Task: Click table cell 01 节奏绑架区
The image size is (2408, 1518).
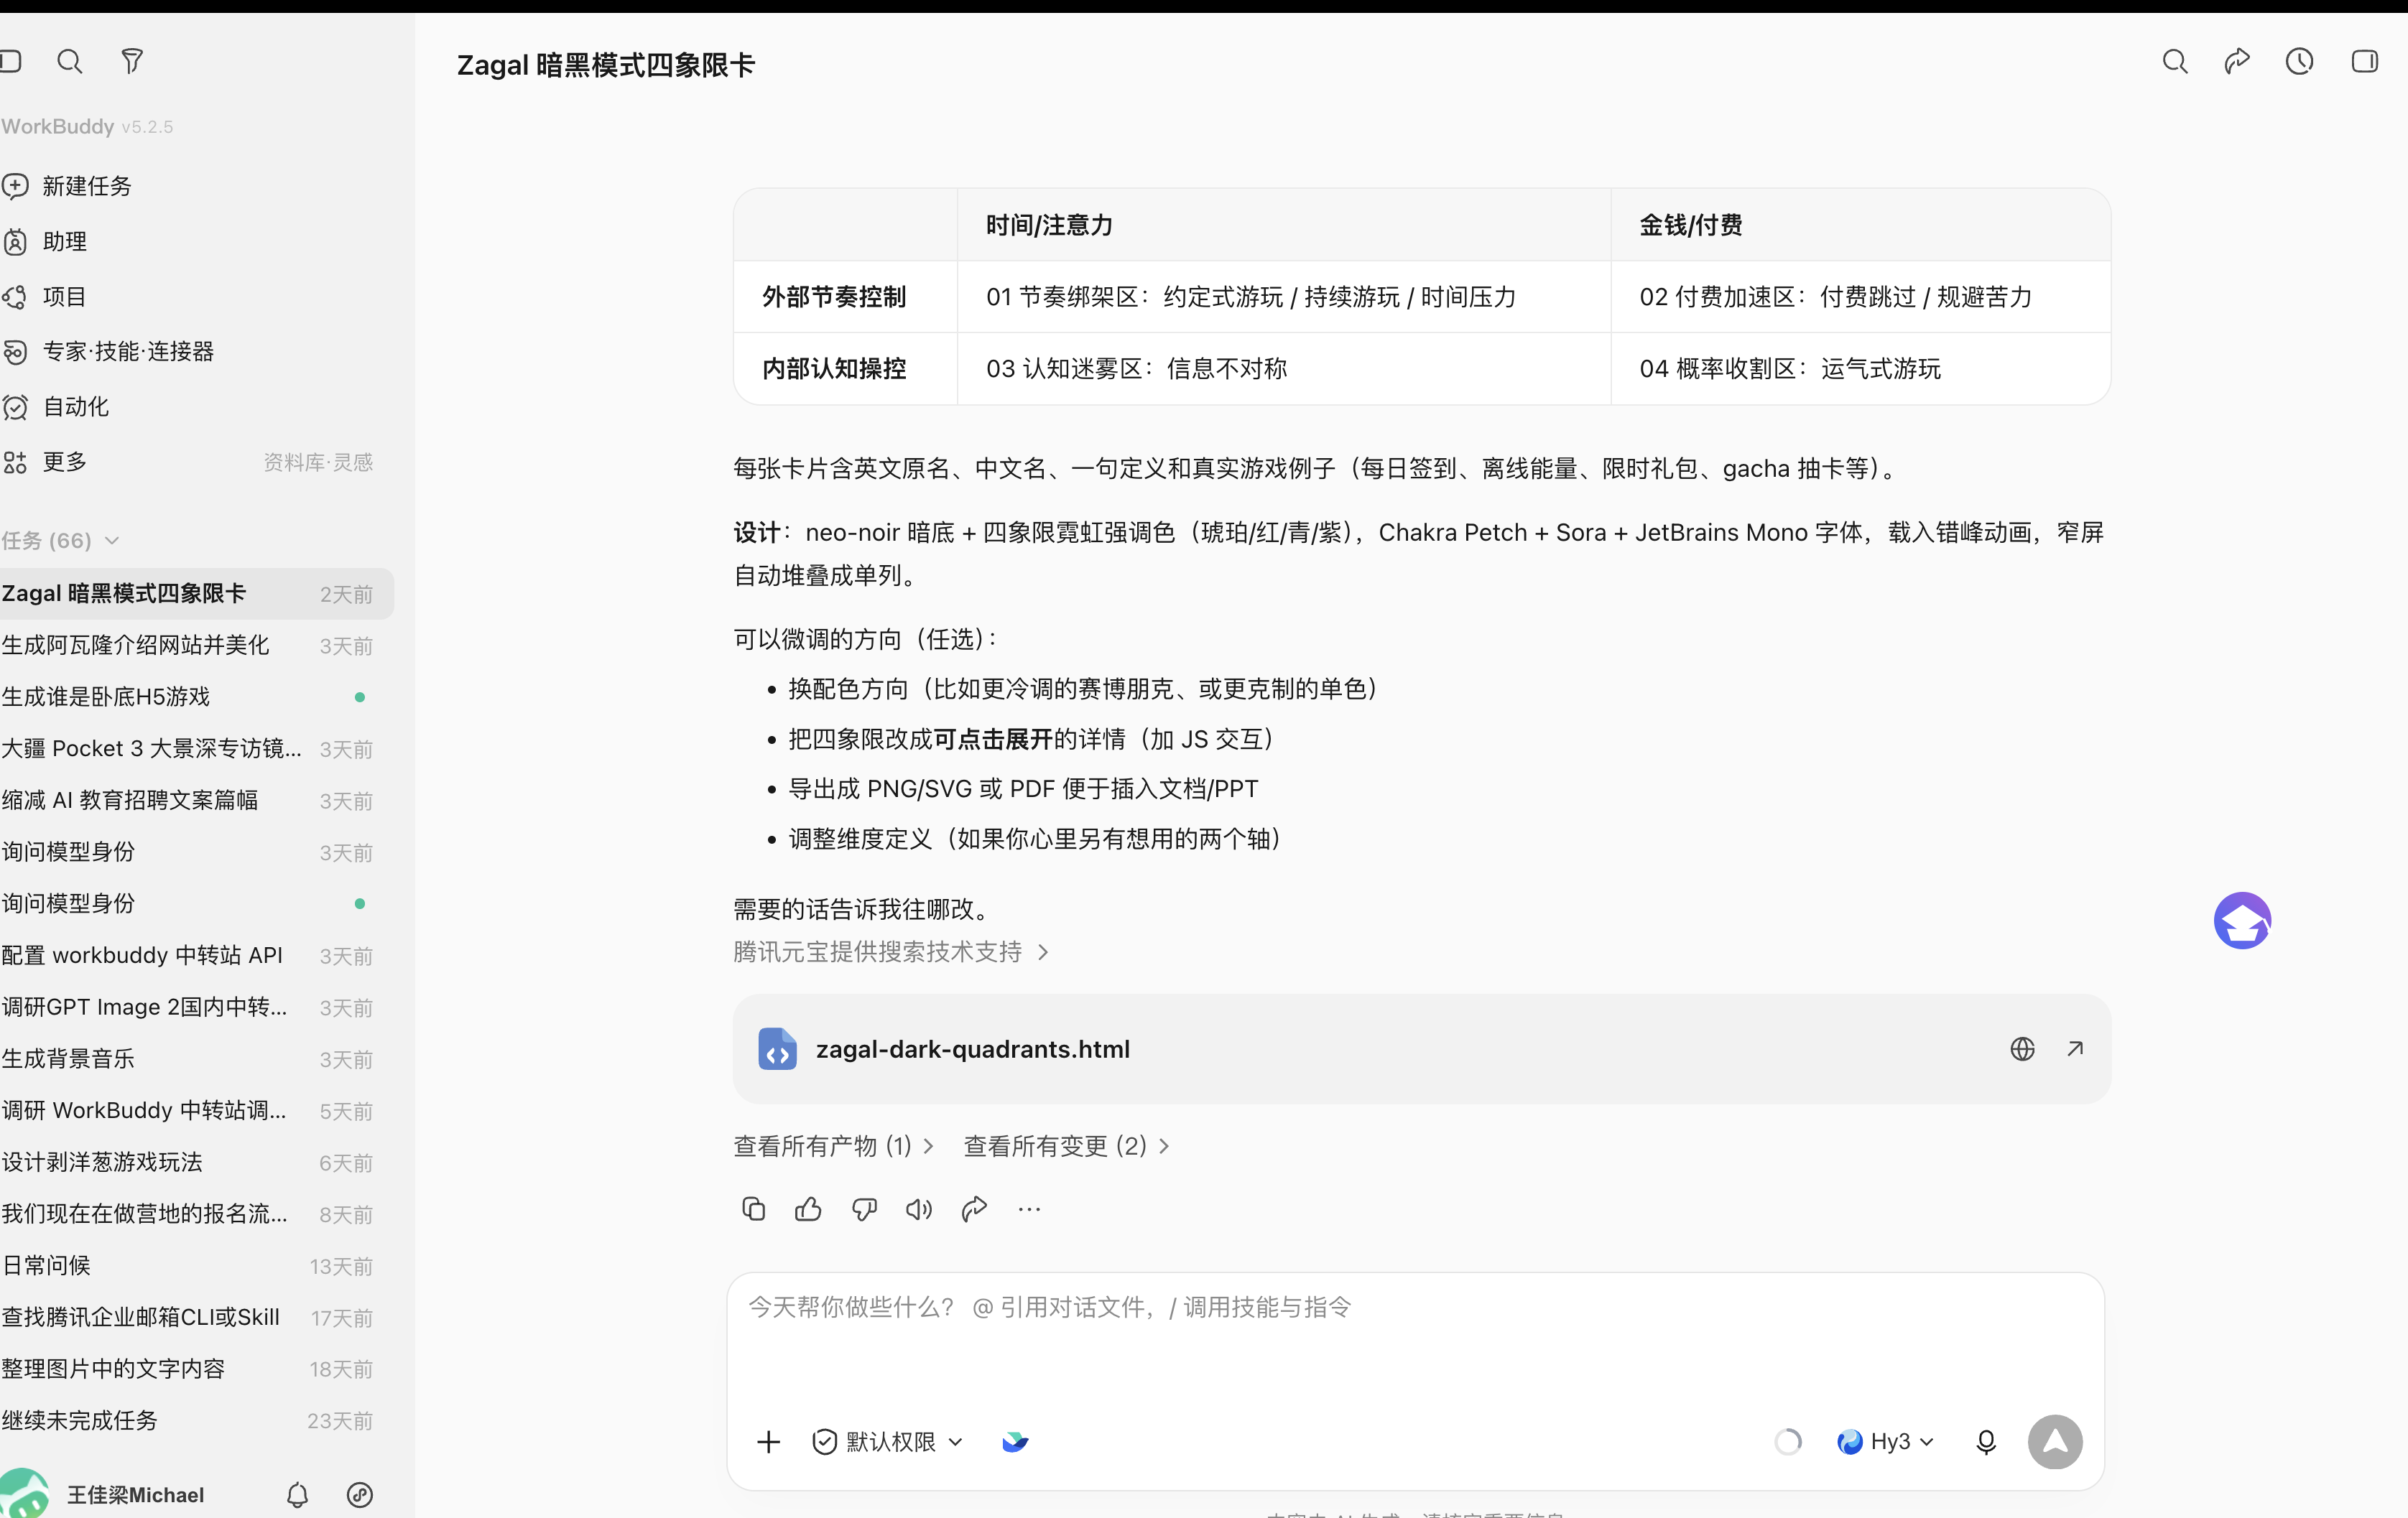Action: pyautogui.click(x=1283, y=297)
